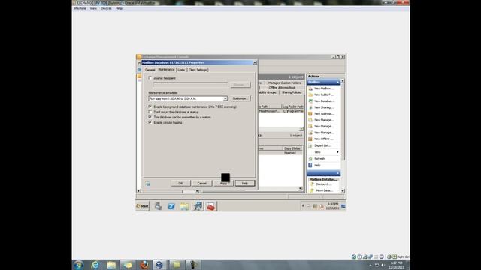Click the New Sharing policy icon
The image size is (481, 270).
point(310,107)
